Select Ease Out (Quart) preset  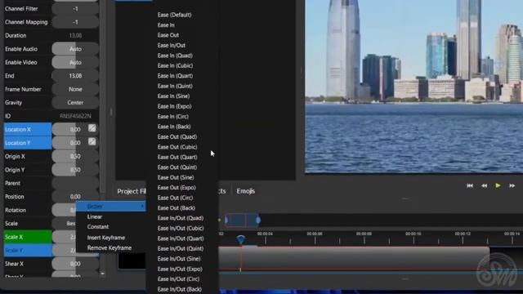(177, 157)
